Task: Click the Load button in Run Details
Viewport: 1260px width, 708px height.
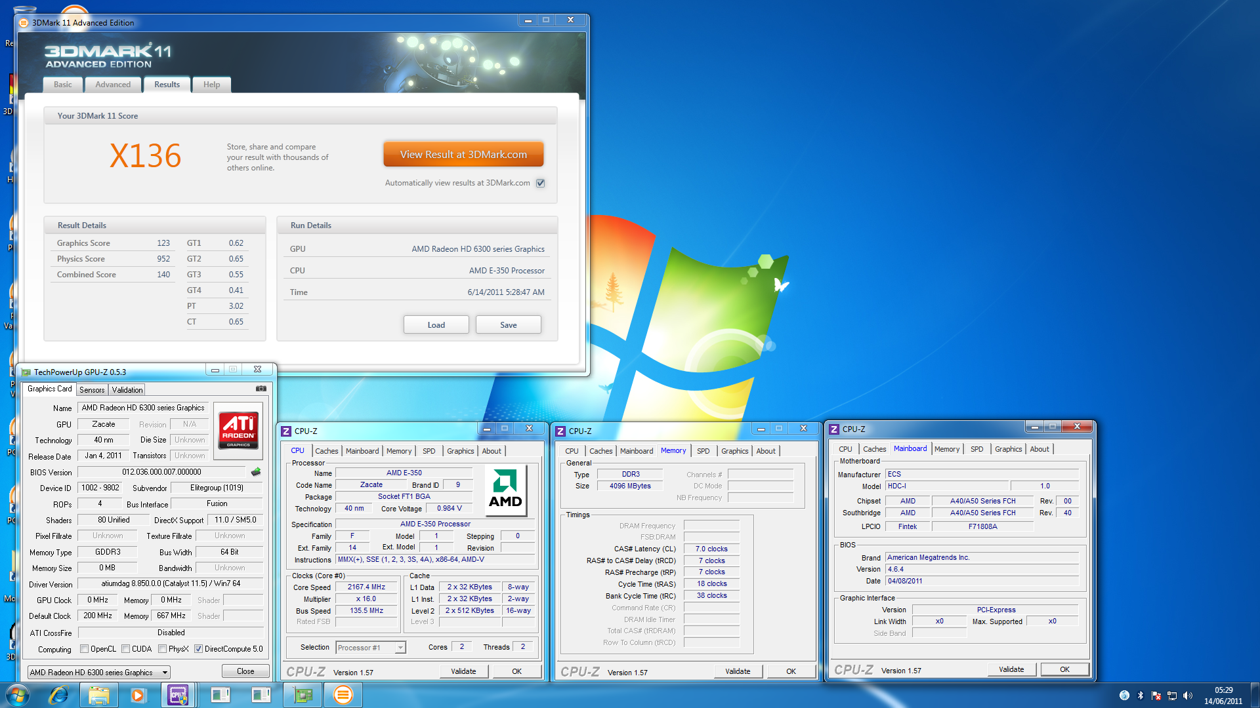Action: coord(436,325)
